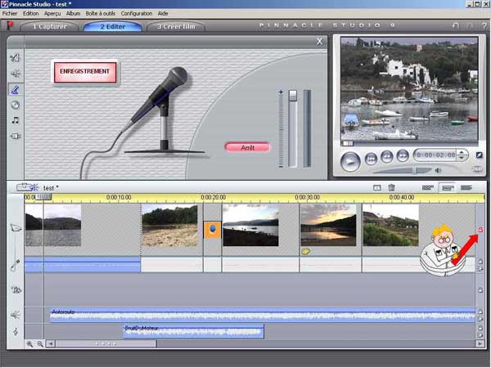
Task: Toggle the red video track lock
Action: point(480,230)
